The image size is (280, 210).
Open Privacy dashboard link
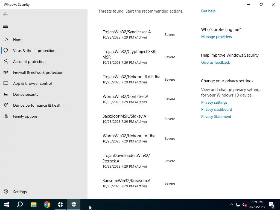point(217,109)
